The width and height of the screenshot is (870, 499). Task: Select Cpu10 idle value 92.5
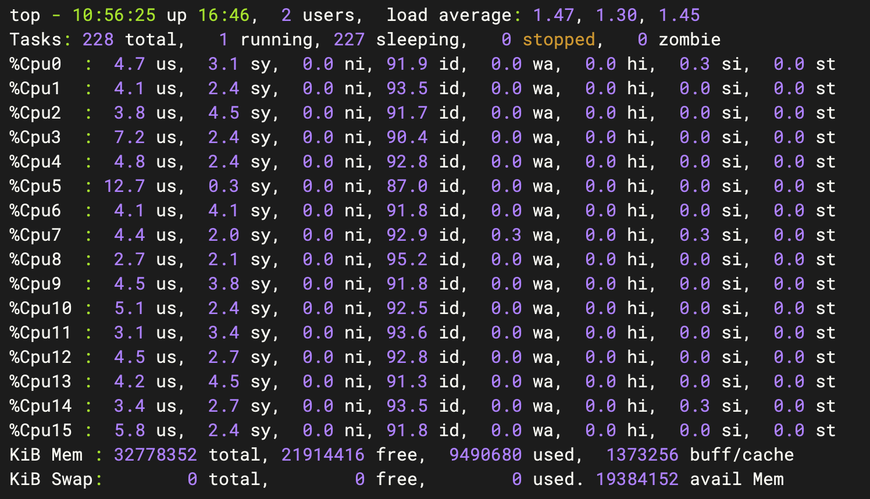click(x=407, y=308)
